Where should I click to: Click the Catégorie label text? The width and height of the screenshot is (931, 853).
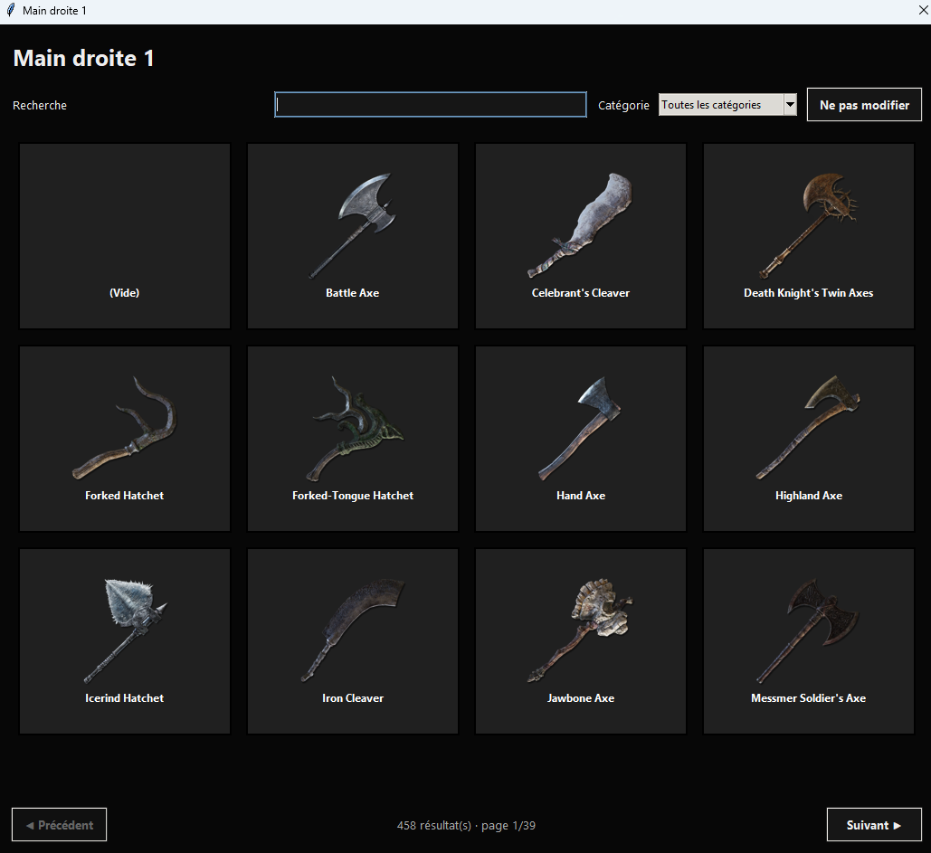click(623, 106)
